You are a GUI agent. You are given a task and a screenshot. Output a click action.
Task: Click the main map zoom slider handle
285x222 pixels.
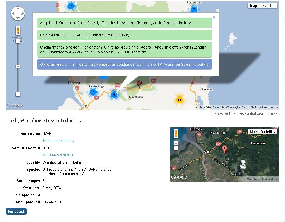tap(18, 66)
